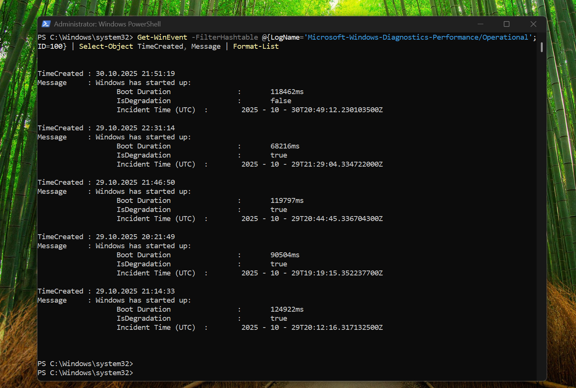Select the Get-WinEvent cmdlet text
Screen dimensions: 576x388
tap(162, 37)
